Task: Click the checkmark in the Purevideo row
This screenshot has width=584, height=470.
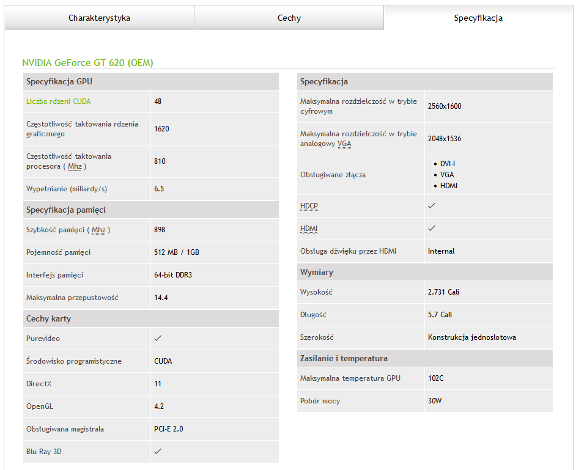Action: point(158,338)
